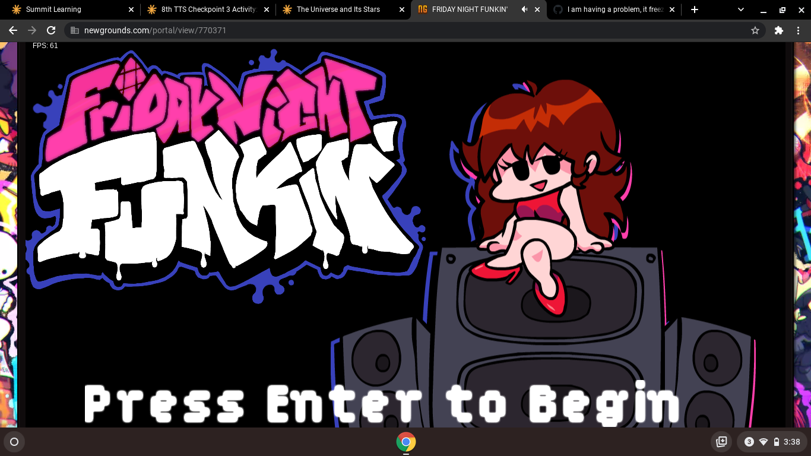Click the Press Enter to Begin text
811x456 pixels.
click(382, 403)
